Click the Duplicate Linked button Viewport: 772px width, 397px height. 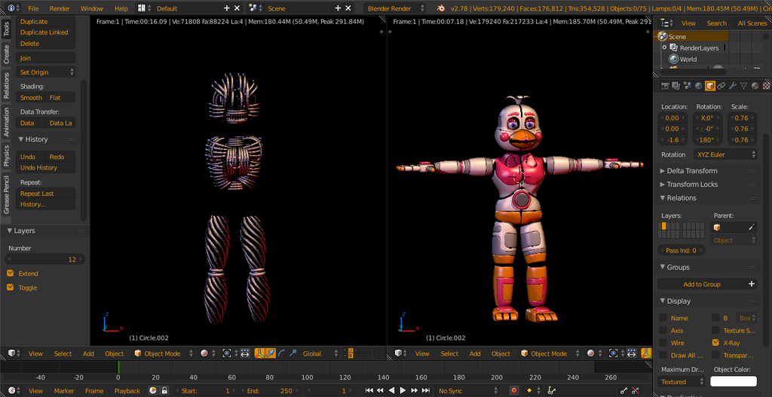pyautogui.click(x=46, y=32)
